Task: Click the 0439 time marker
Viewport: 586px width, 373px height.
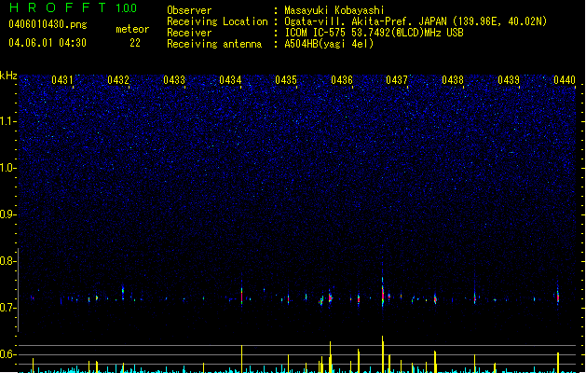Action: click(x=509, y=80)
